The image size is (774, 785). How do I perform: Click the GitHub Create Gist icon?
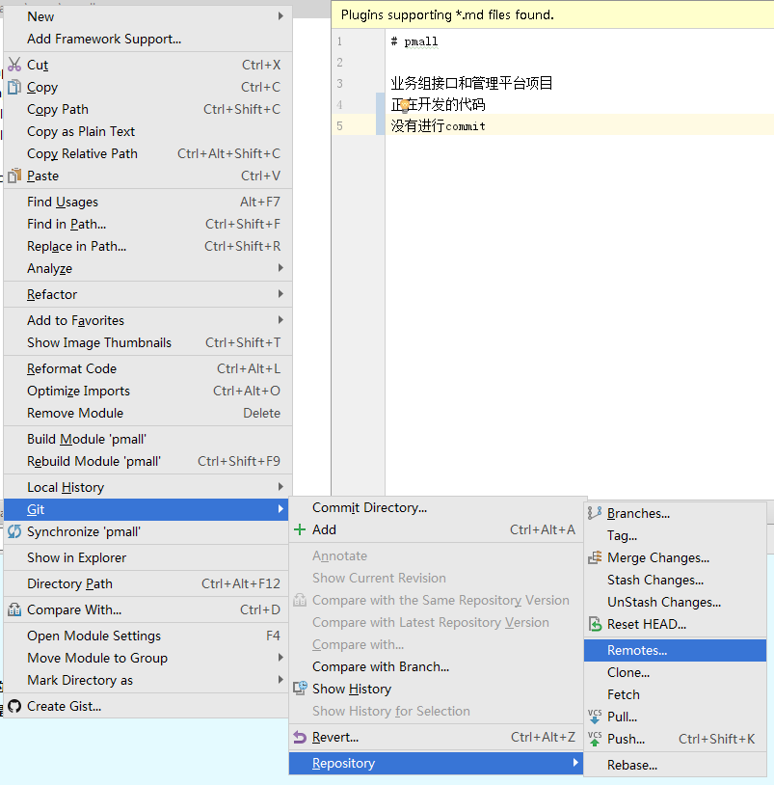coord(14,706)
